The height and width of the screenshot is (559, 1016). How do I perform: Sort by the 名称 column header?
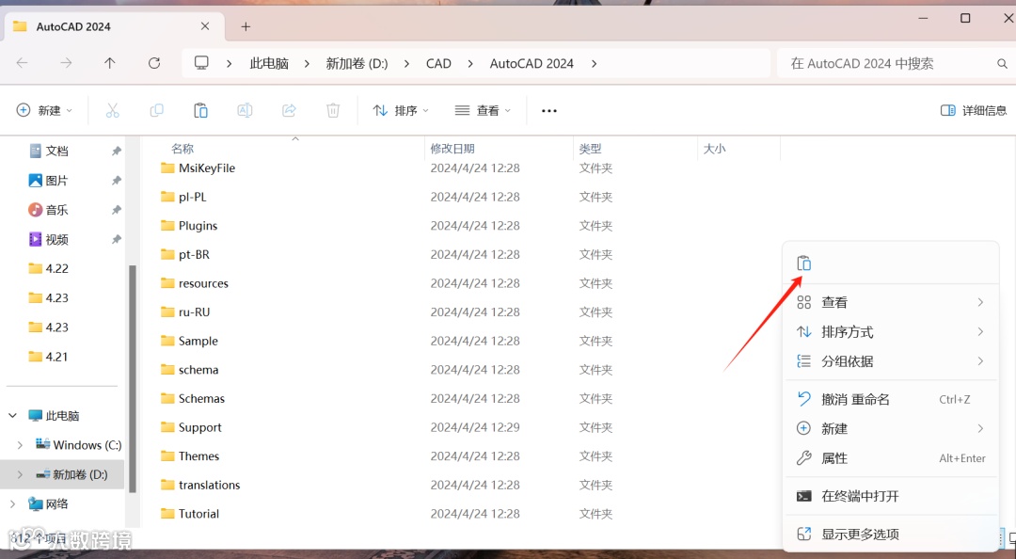click(x=183, y=149)
